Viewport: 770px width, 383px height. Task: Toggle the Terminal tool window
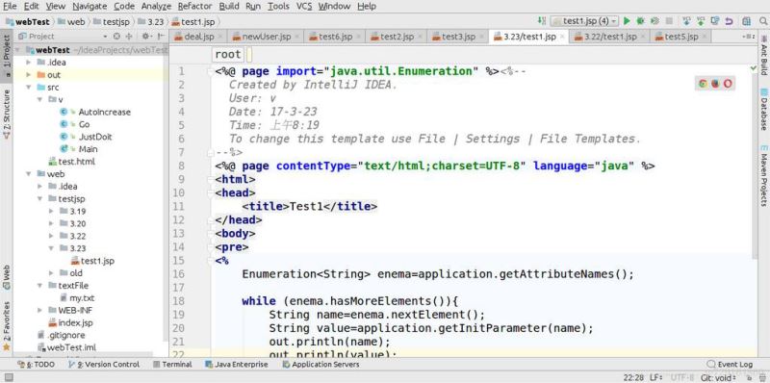(172, 365)
